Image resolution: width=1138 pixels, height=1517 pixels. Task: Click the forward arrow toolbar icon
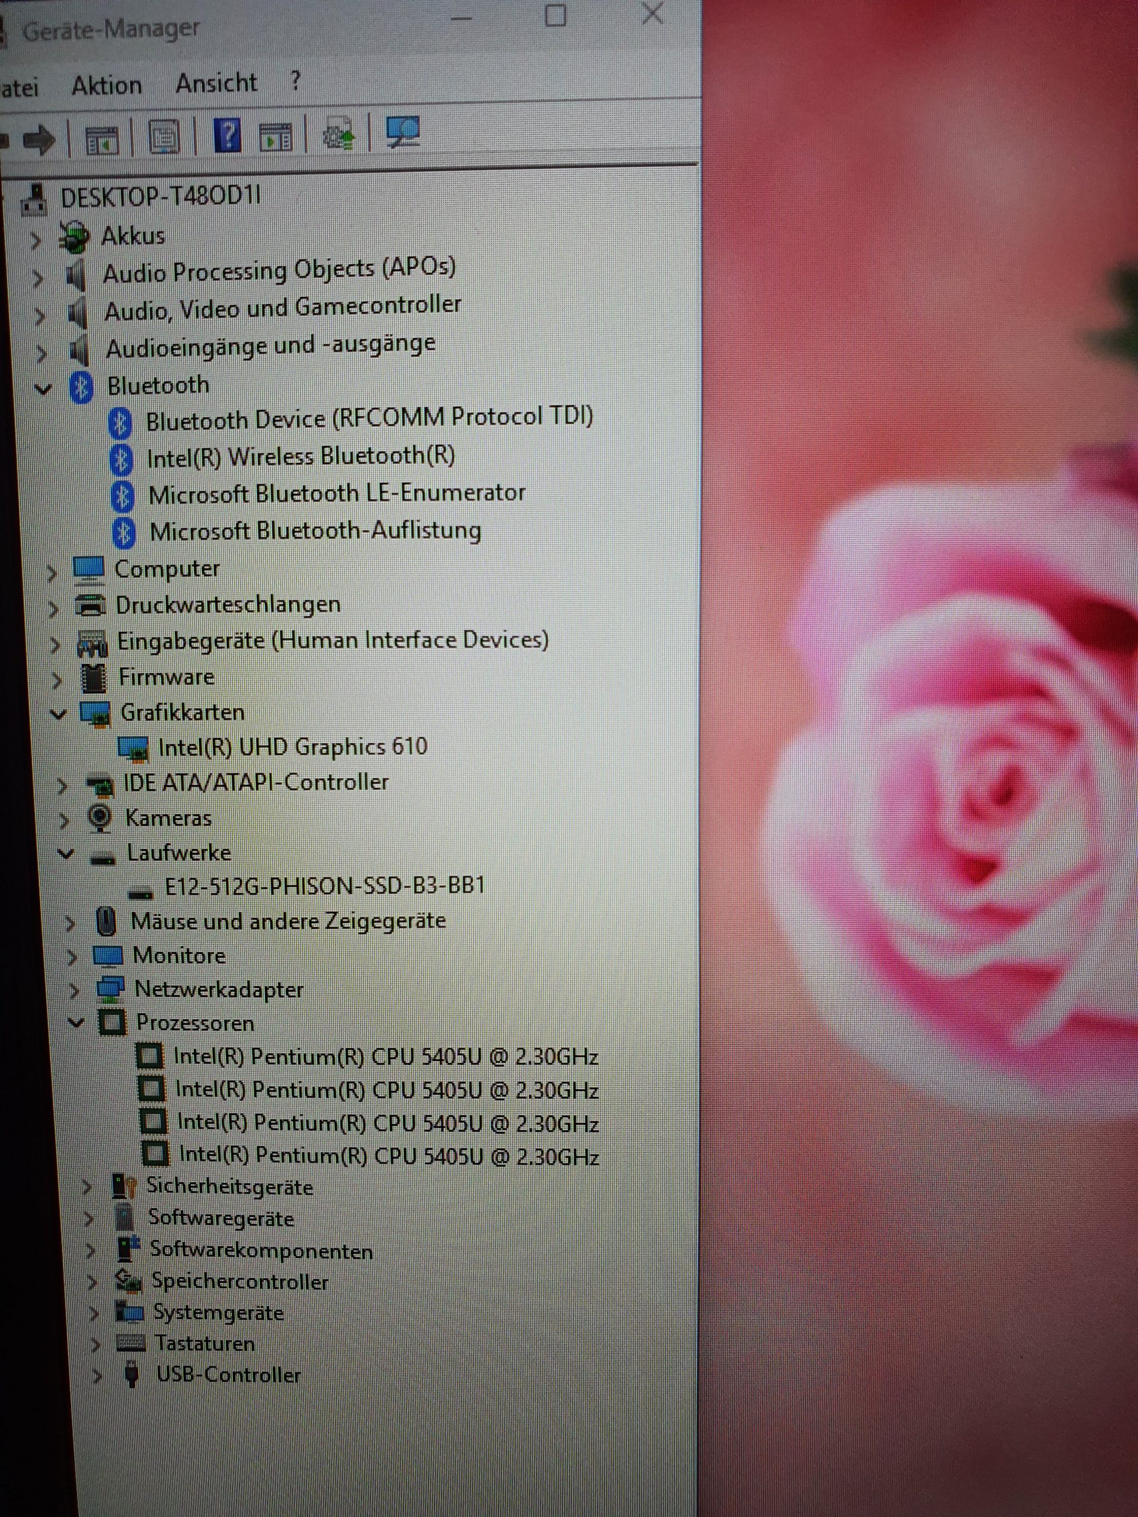39,140
